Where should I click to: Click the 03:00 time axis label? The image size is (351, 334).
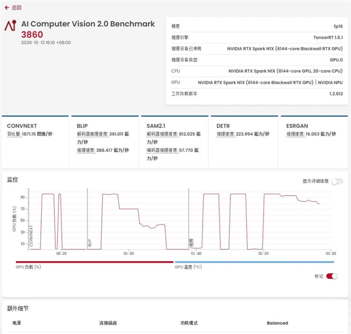(331, 254)
